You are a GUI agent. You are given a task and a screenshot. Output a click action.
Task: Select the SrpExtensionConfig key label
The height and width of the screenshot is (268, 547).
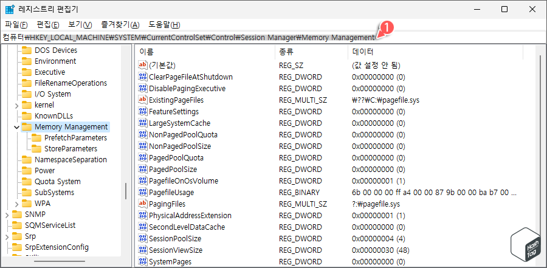click(x=57, y=247)
